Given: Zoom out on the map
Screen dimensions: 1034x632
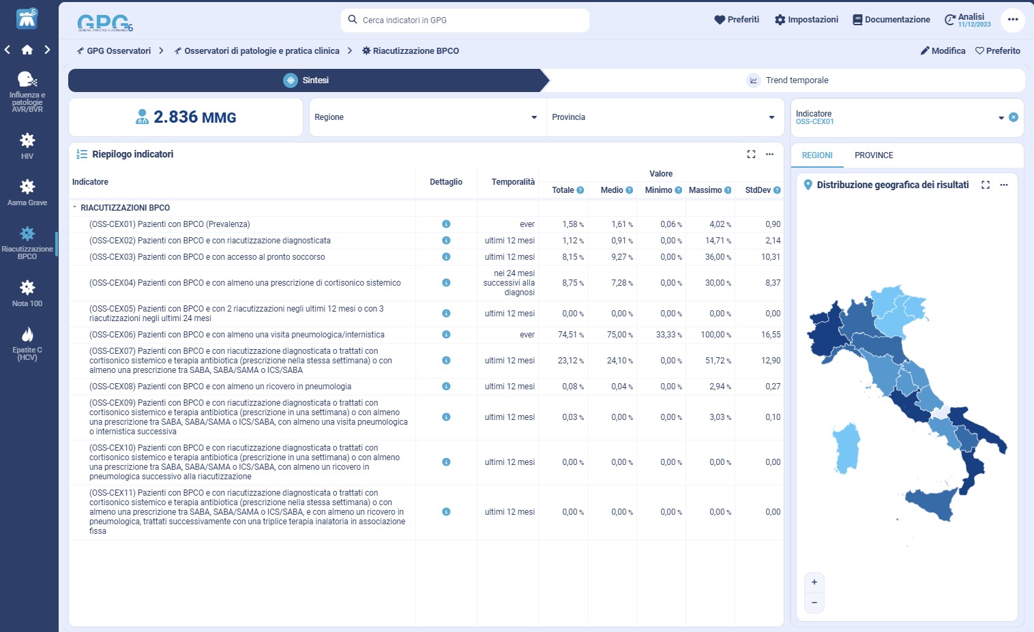Looking at the screenshot, I should [814, 603].
